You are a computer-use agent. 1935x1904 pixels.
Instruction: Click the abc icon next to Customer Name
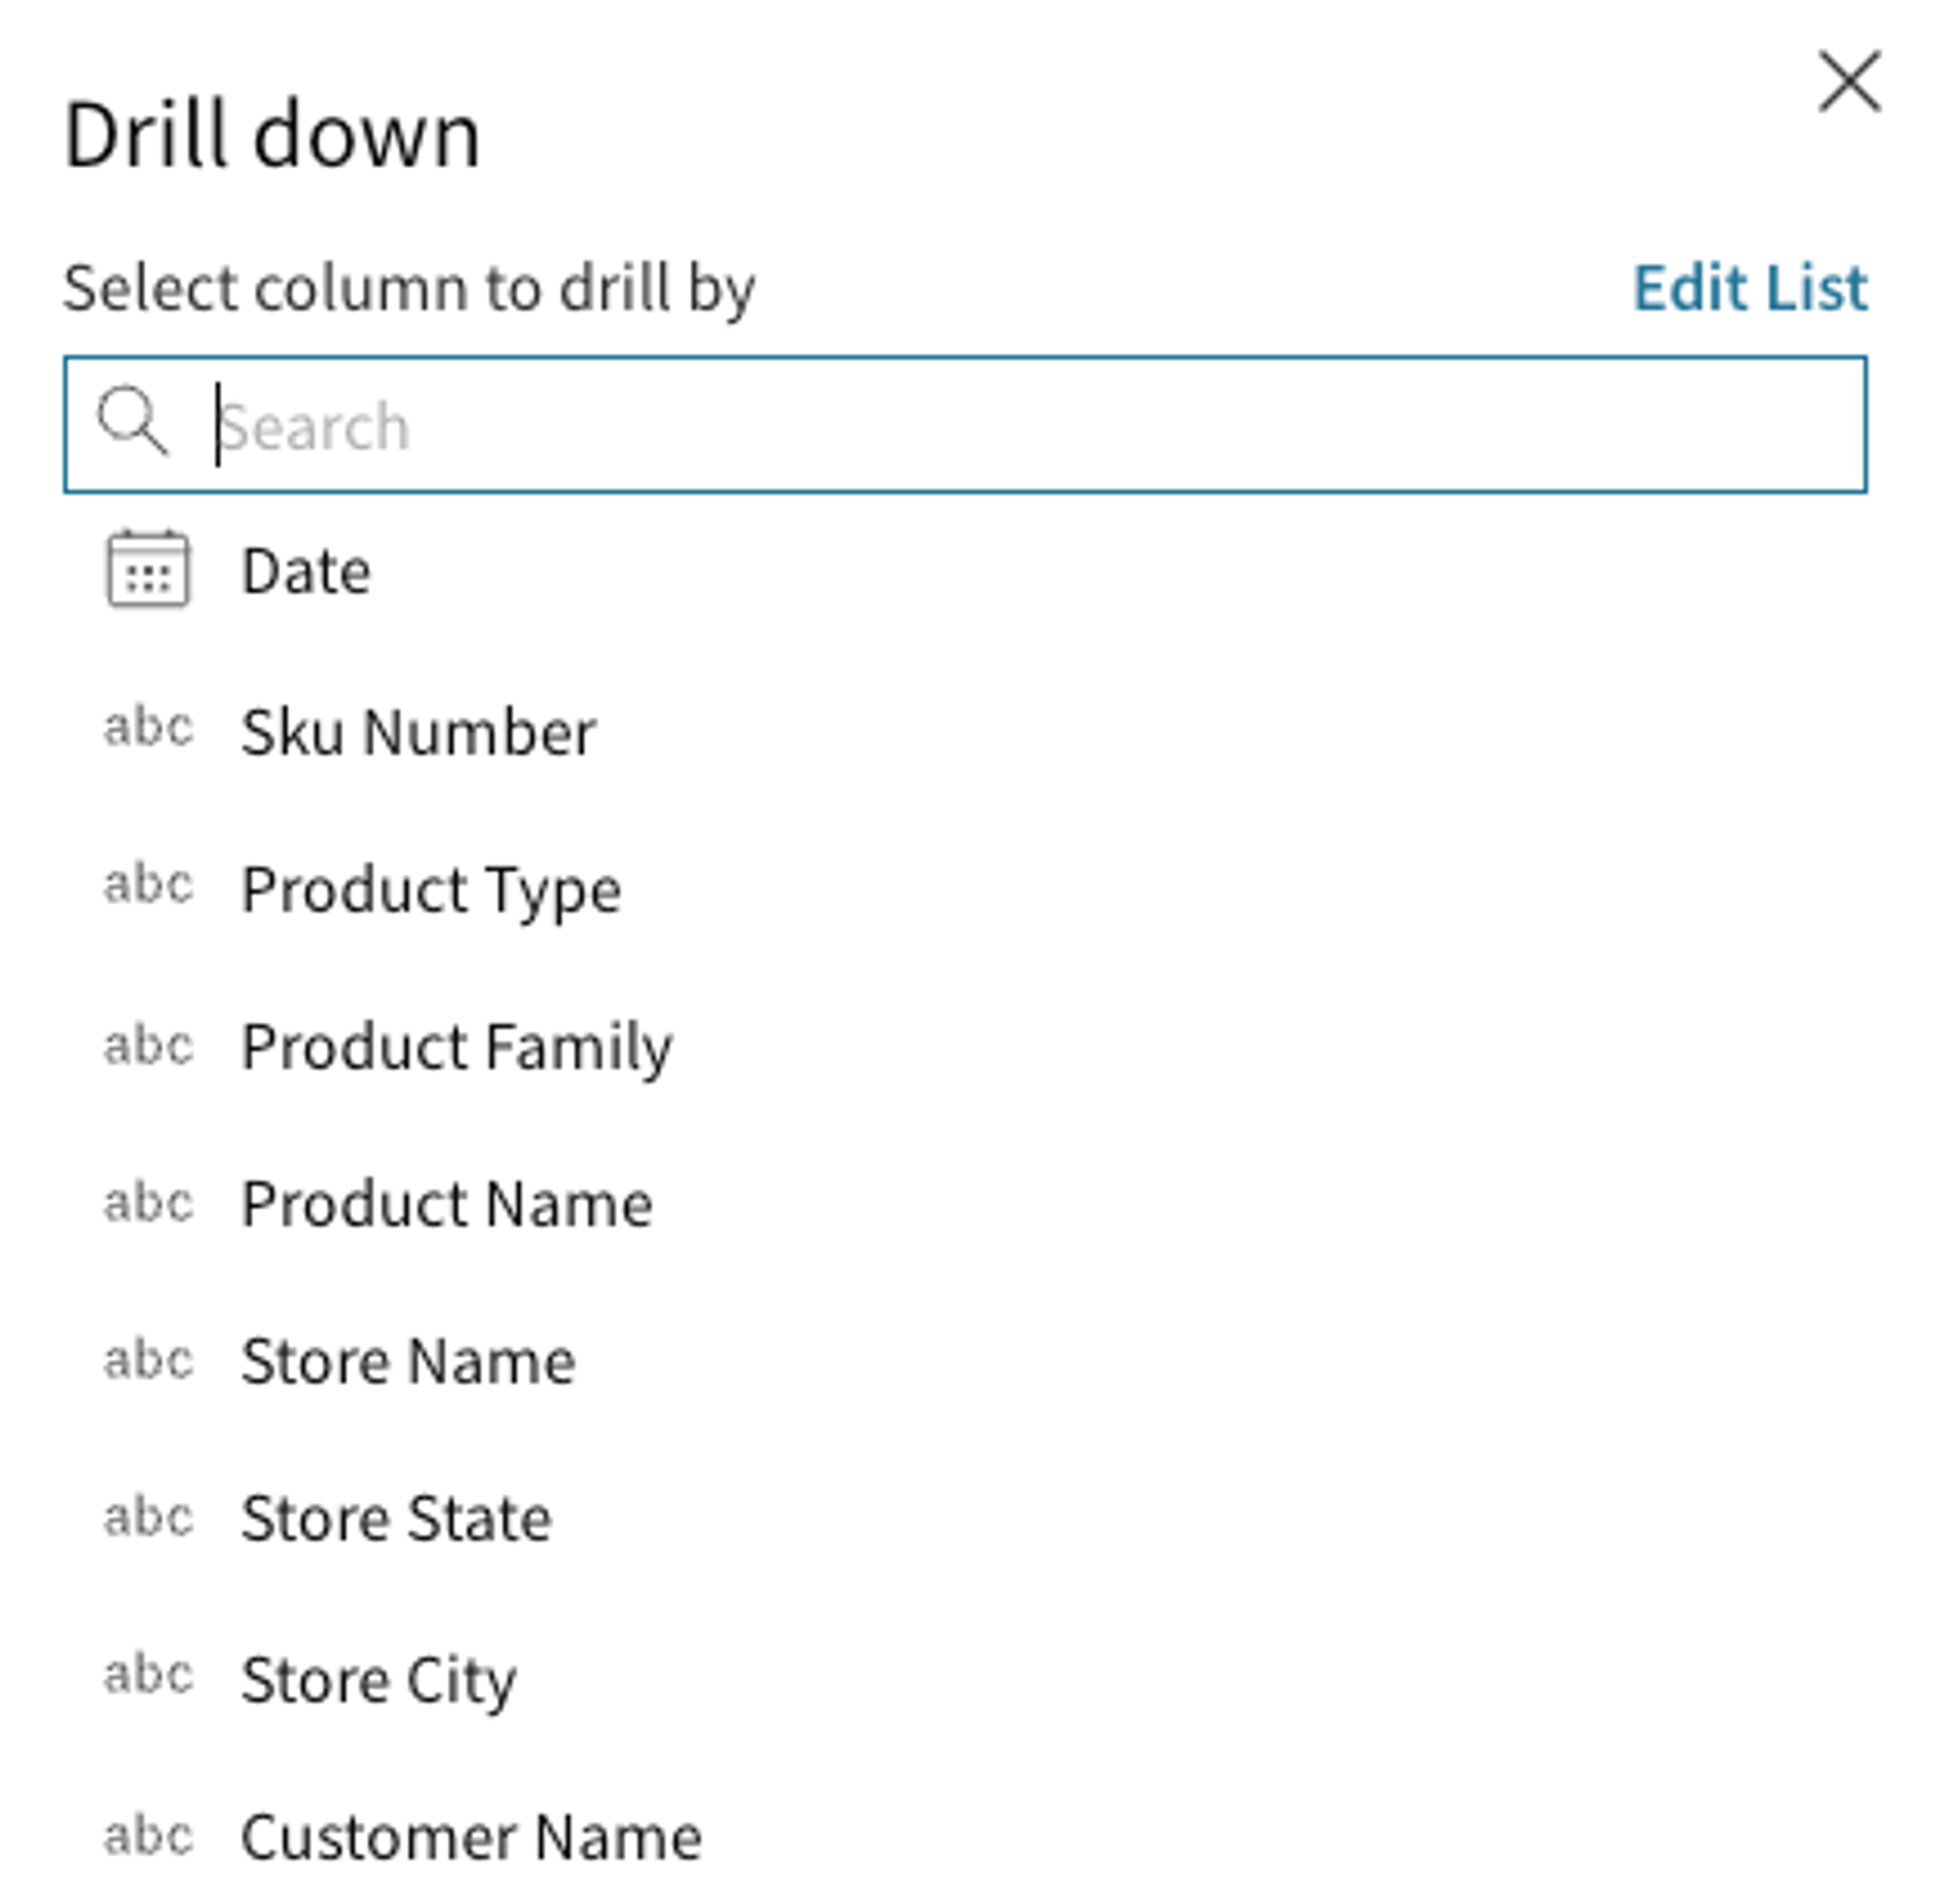(148, 1835)
